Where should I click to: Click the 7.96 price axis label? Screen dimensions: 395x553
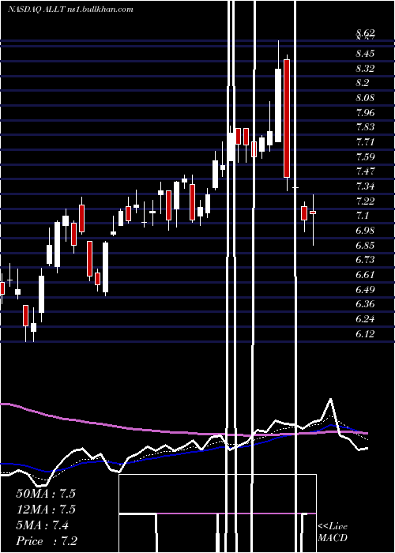(x=365, y=113)
